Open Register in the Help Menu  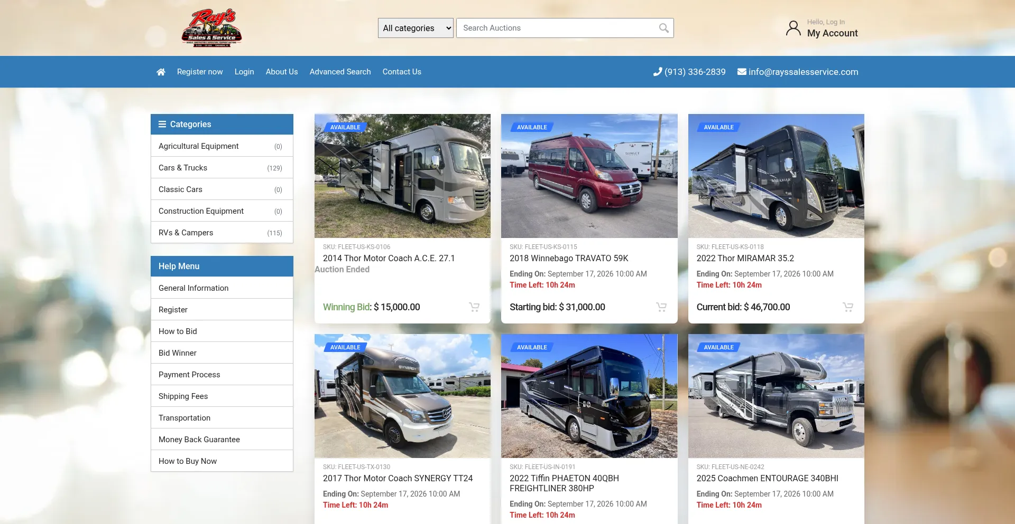click(x=222, y=310)
